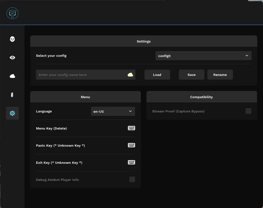Click the 'Menu' panel header

click(x=85, y=97)
